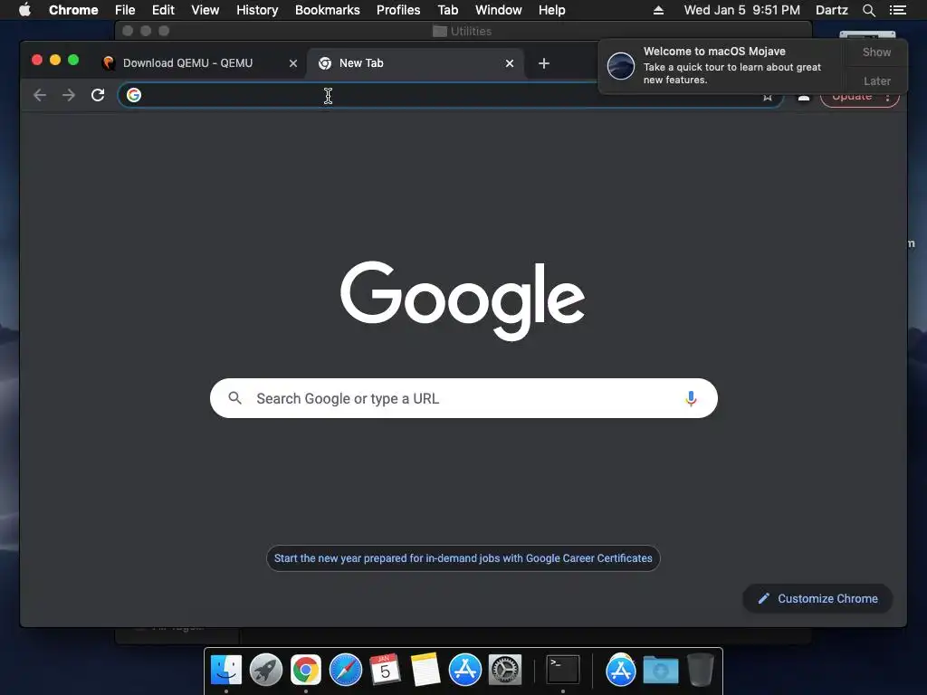Click the Update button in Chrome toolbar
Image resolution: width=927 pixels, height=695 pixels.
click(852, 98)
